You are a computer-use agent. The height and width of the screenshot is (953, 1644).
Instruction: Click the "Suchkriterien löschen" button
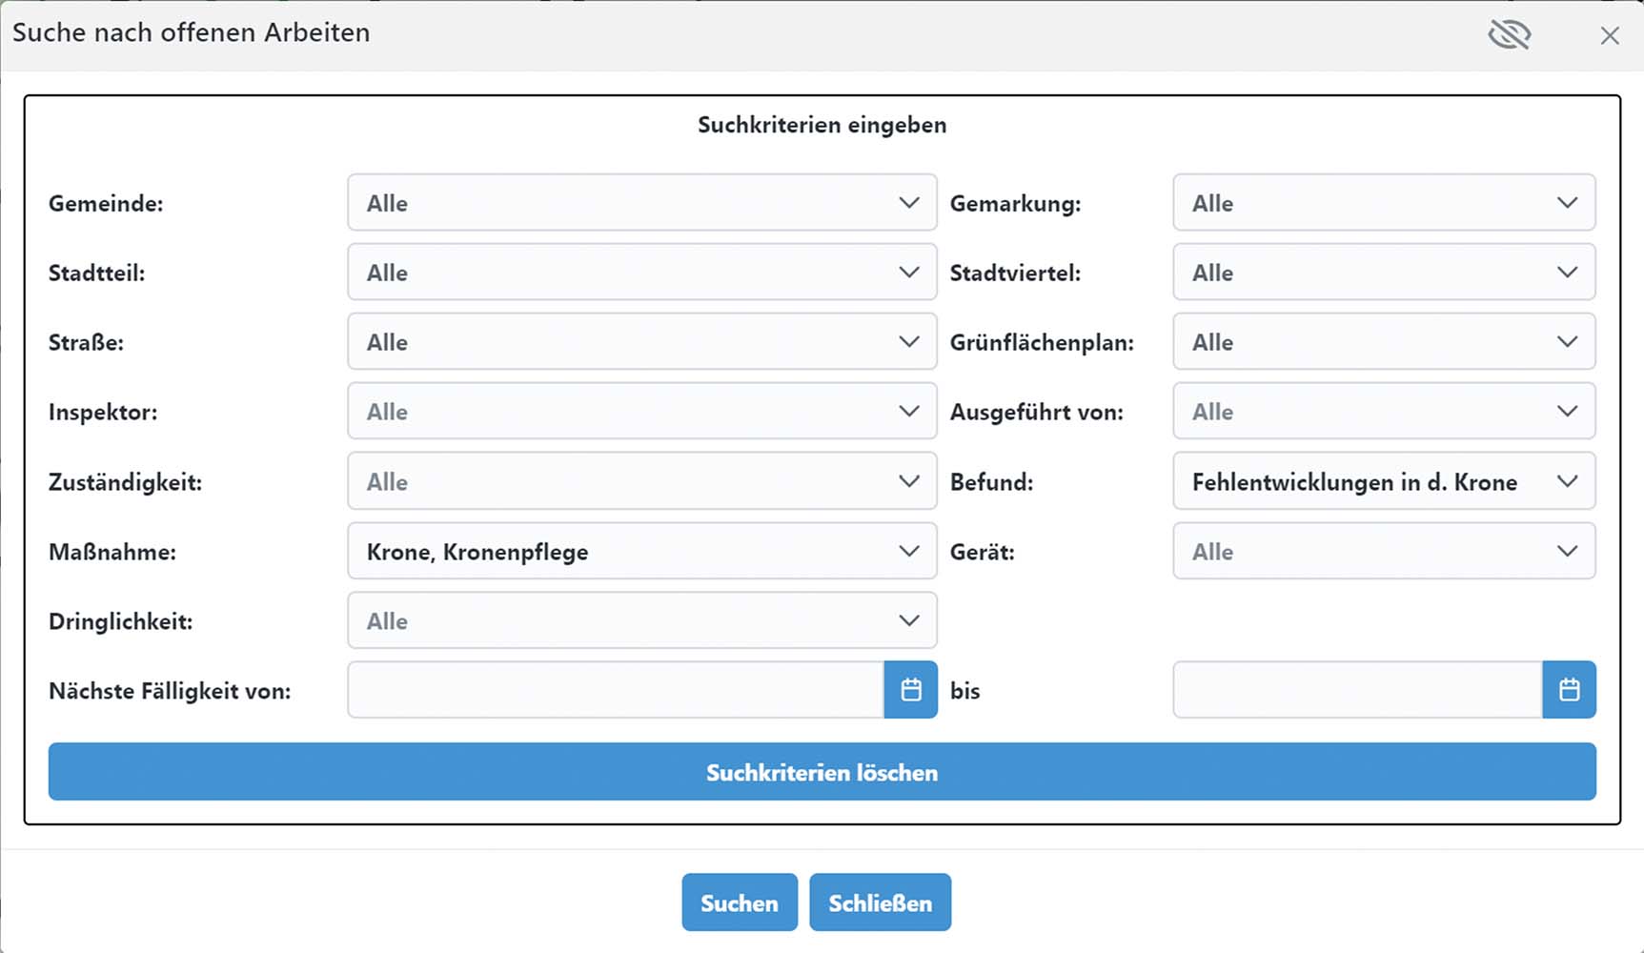coord(822,772)
